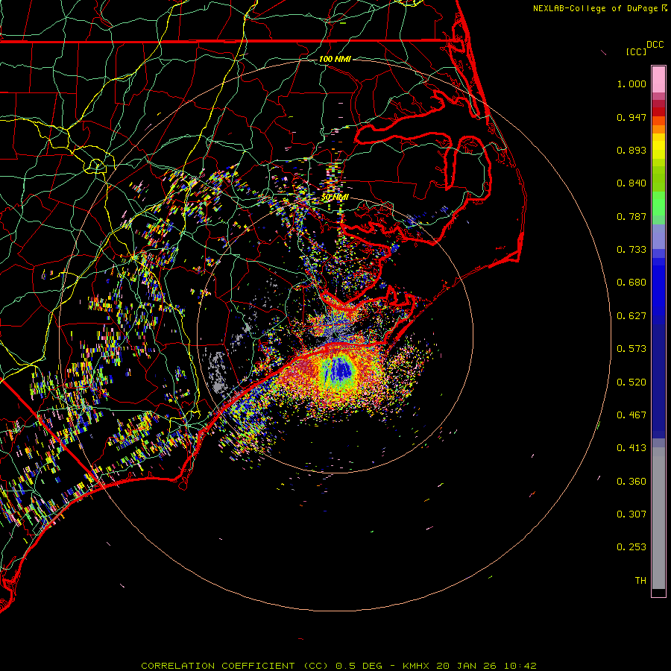This screenshot has width=671, height=671.
Task: Click the 0.573 color scale value
Action: coord(631,349)
